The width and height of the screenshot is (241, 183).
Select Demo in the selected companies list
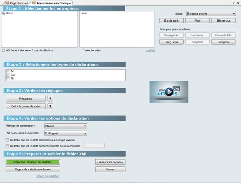point(84,13)
